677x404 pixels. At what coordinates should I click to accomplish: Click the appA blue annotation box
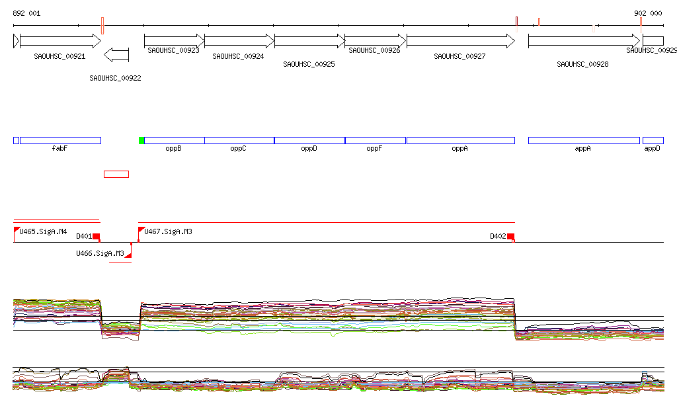point(584,140)
